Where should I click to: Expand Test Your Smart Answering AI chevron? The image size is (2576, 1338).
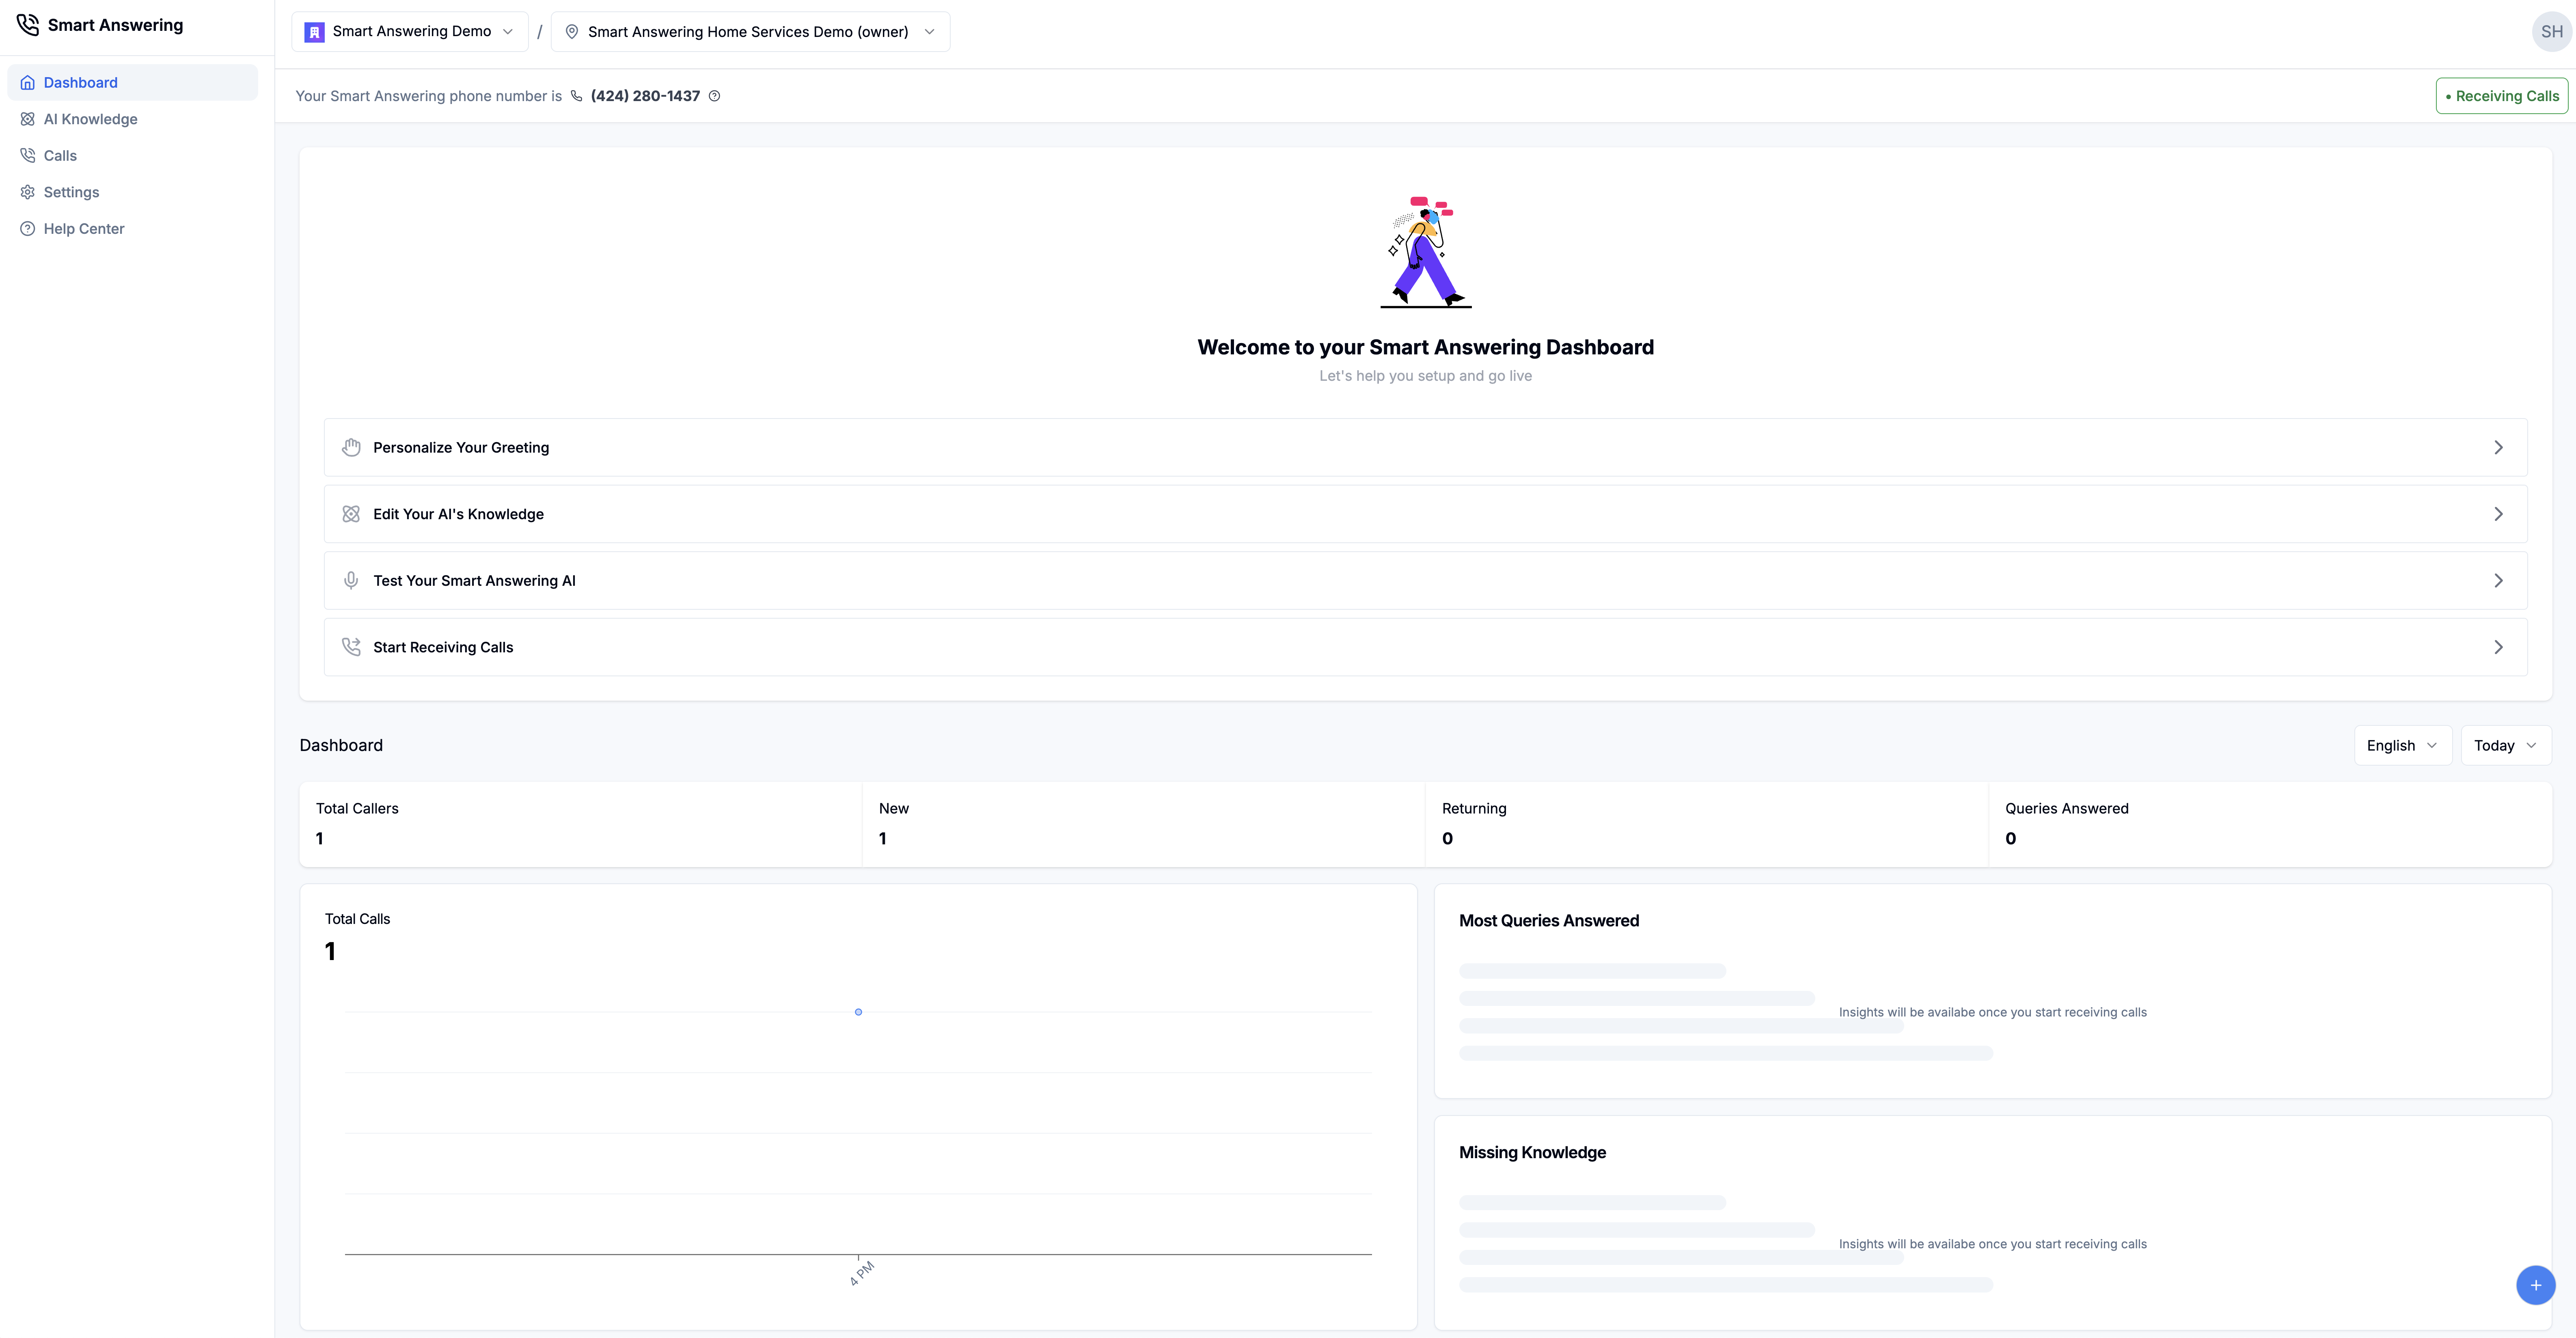tap(2498, 580)
